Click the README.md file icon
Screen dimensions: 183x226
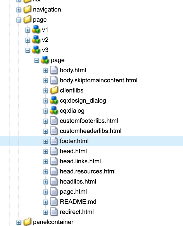(54, 202)
